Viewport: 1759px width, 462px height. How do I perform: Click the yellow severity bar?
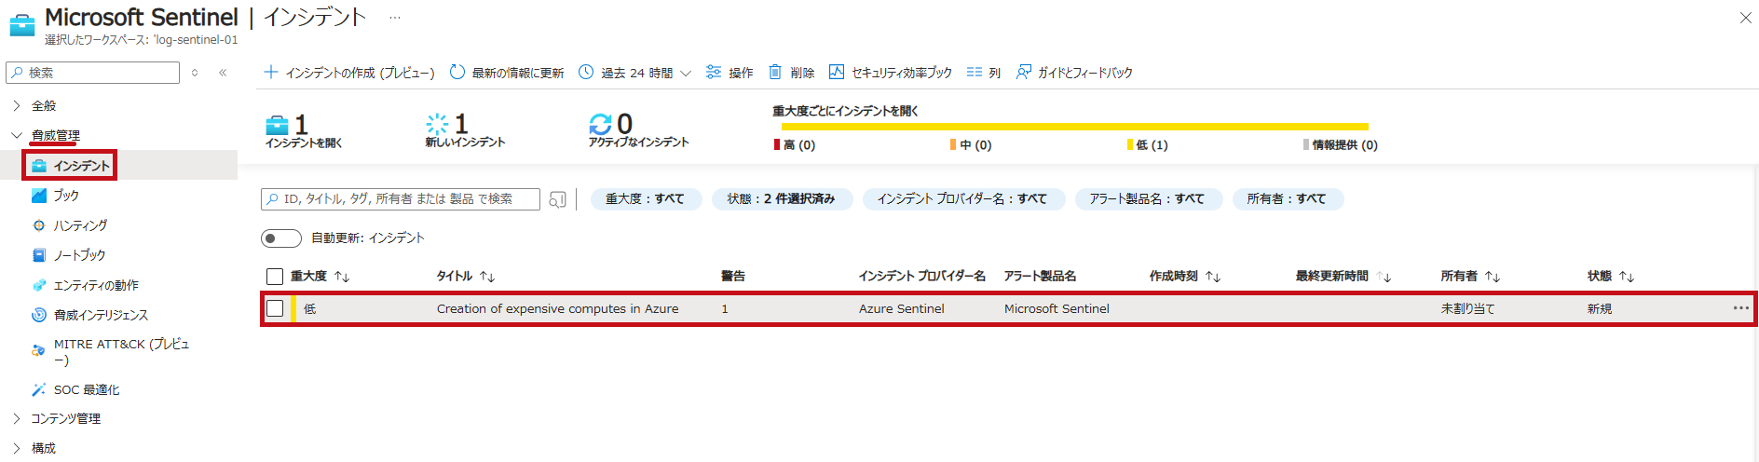click(x=1075, y=126)
